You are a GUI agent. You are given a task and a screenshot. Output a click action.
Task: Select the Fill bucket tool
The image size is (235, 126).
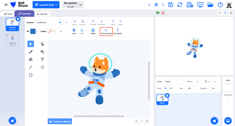(31, 59)
